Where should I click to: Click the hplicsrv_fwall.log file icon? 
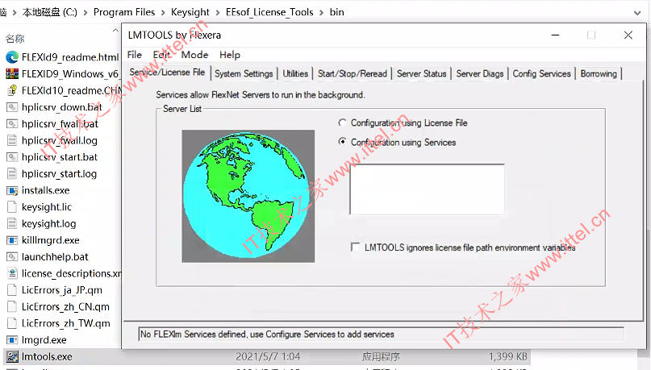coord(12,140)
